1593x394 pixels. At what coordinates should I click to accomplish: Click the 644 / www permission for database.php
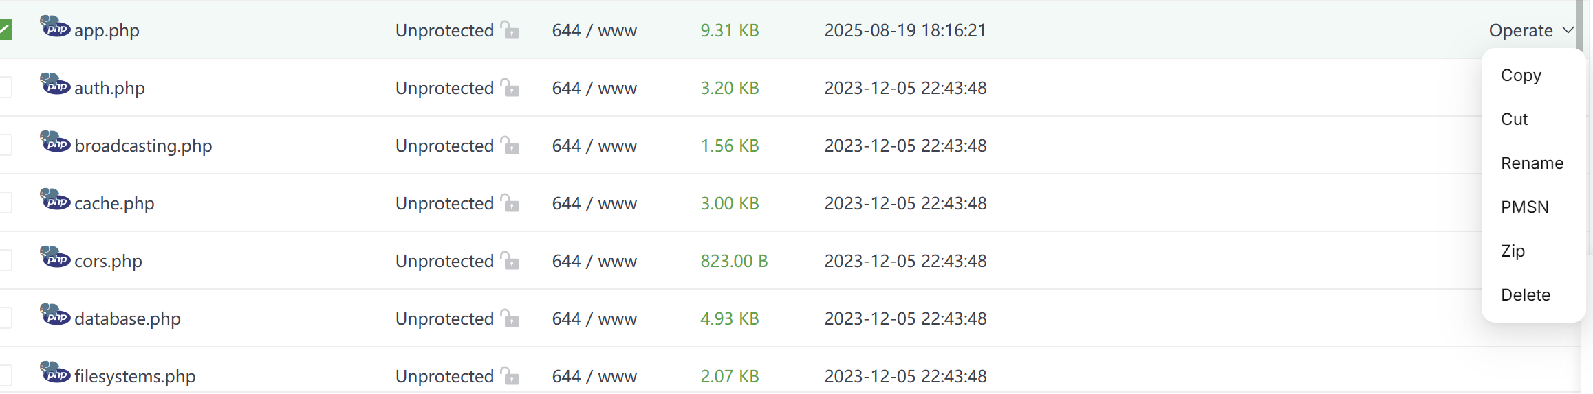[x=594, y=318]
